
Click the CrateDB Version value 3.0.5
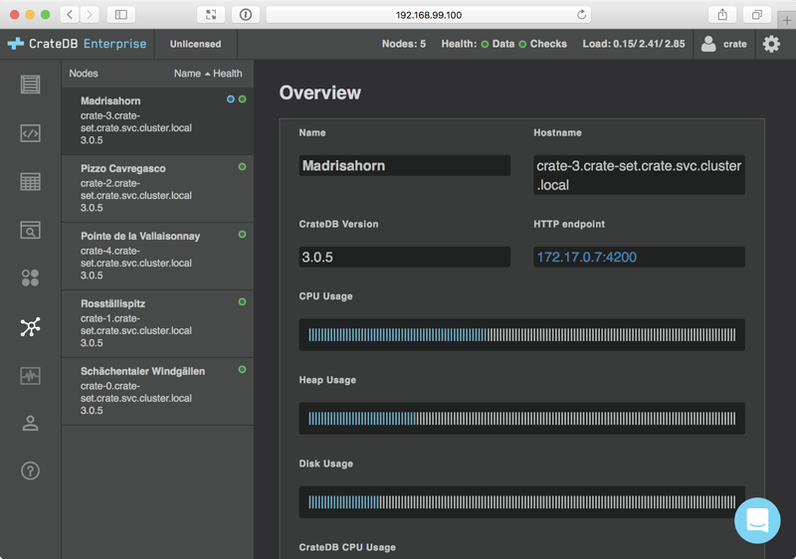tap(405, 258)
